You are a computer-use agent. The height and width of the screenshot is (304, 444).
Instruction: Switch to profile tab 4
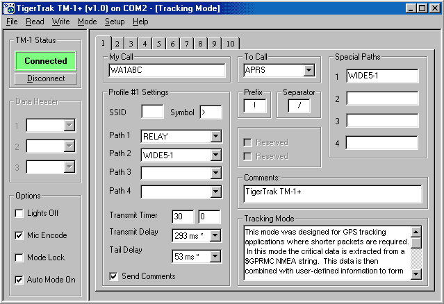[145, 44]
